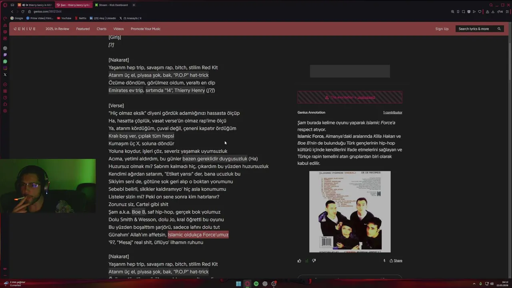Viewport: 512px width, 288px height.
Task: Click the annotated lyric 'Kralı boş ver, çıplak tüm hepsi'
Action: 141,136
